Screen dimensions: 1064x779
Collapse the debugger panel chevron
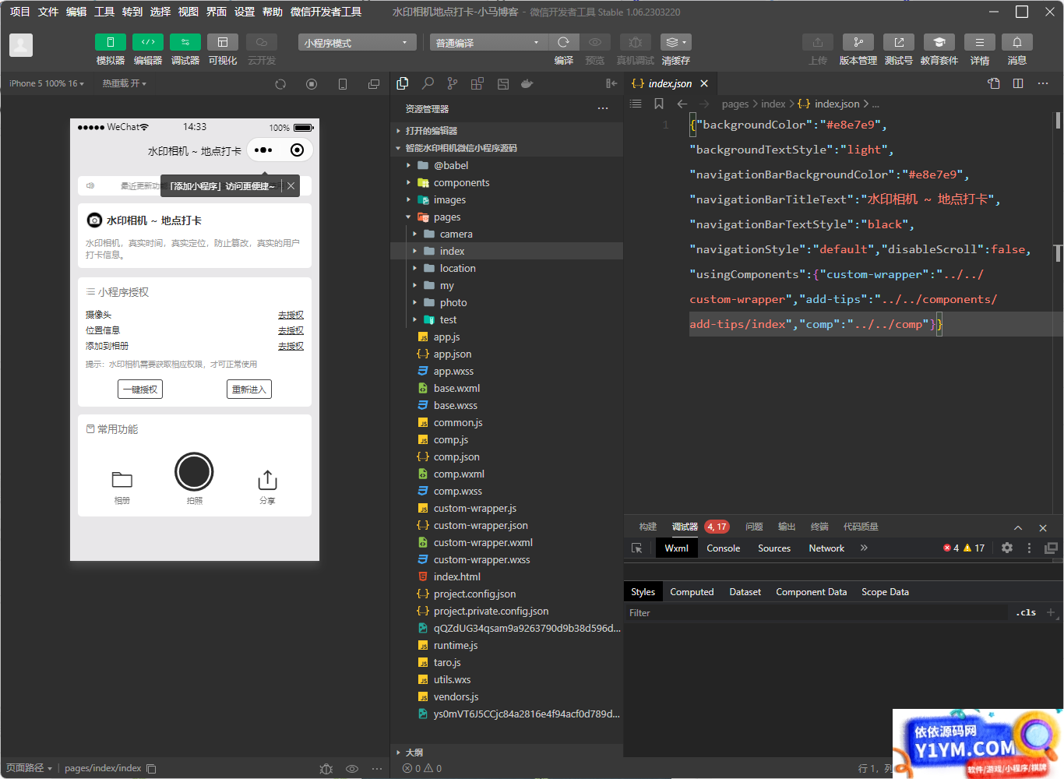coord(1018,527)
